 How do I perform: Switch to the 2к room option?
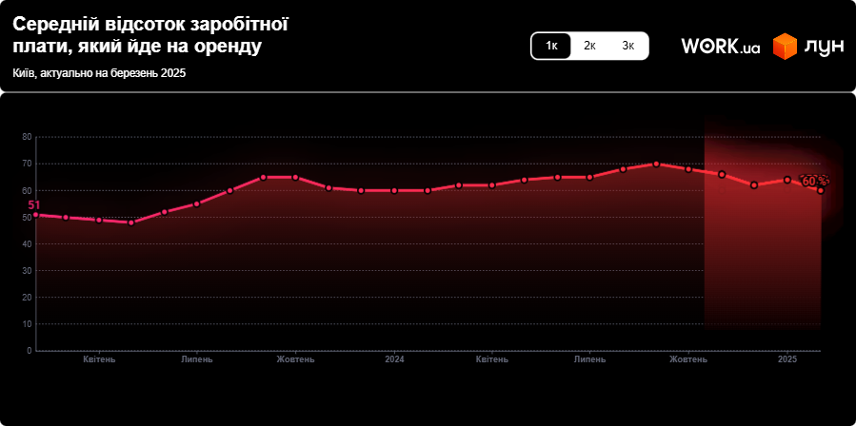click(589, 46)
